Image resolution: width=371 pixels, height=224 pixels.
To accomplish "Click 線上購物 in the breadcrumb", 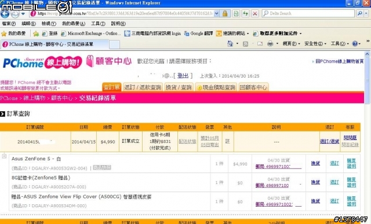I will [34, 98].
